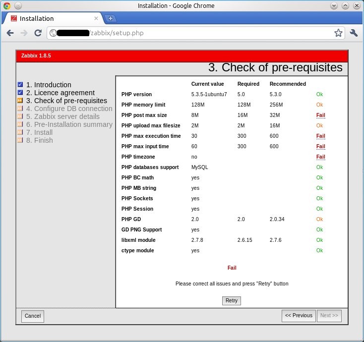Click the disabled Next >> button
364x342 pixels.
pos(329,316)
